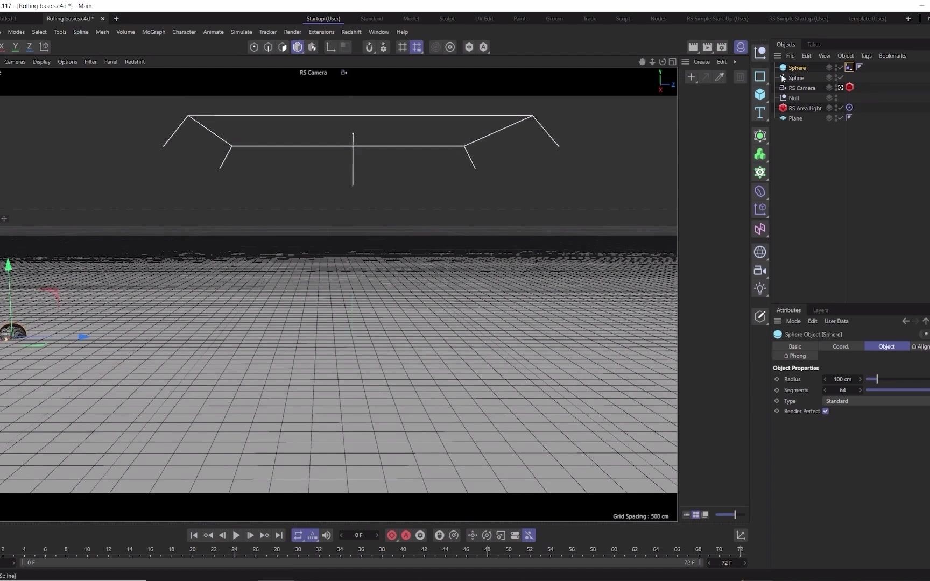The height and width of the screenshot is (581, 930).
Task: Open the overflow arrow next to Edit in Objects panel
Action: coord(735,61)
